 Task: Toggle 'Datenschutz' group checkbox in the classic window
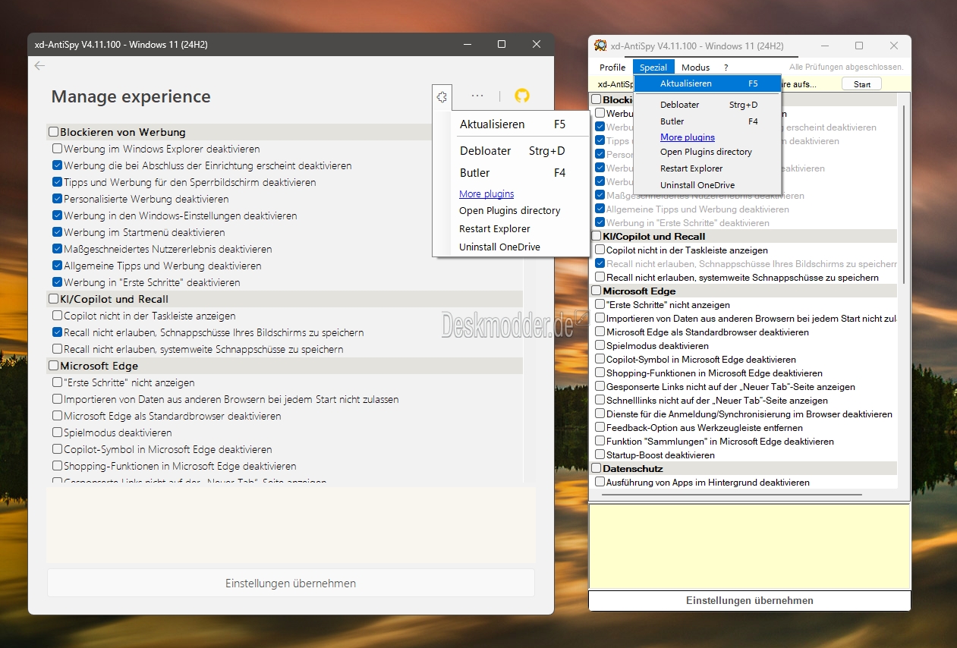[x=597, y=468]
